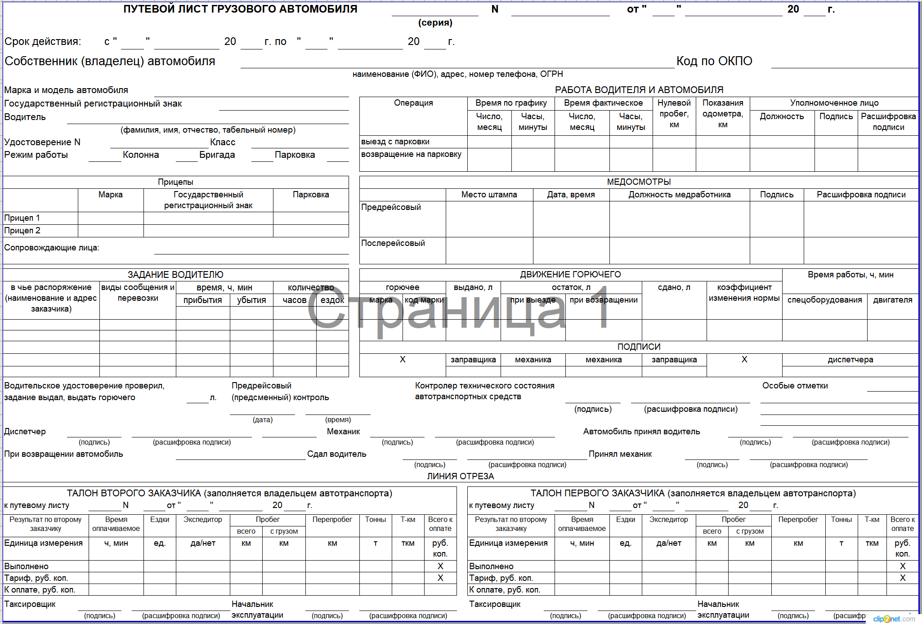This screenshot has height=624, width=922.
Task: Select the 'ПОДПИСИ' heading
Action: 639,347
